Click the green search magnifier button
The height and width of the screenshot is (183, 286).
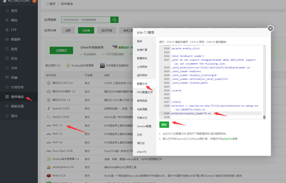[x=114, y=20]
